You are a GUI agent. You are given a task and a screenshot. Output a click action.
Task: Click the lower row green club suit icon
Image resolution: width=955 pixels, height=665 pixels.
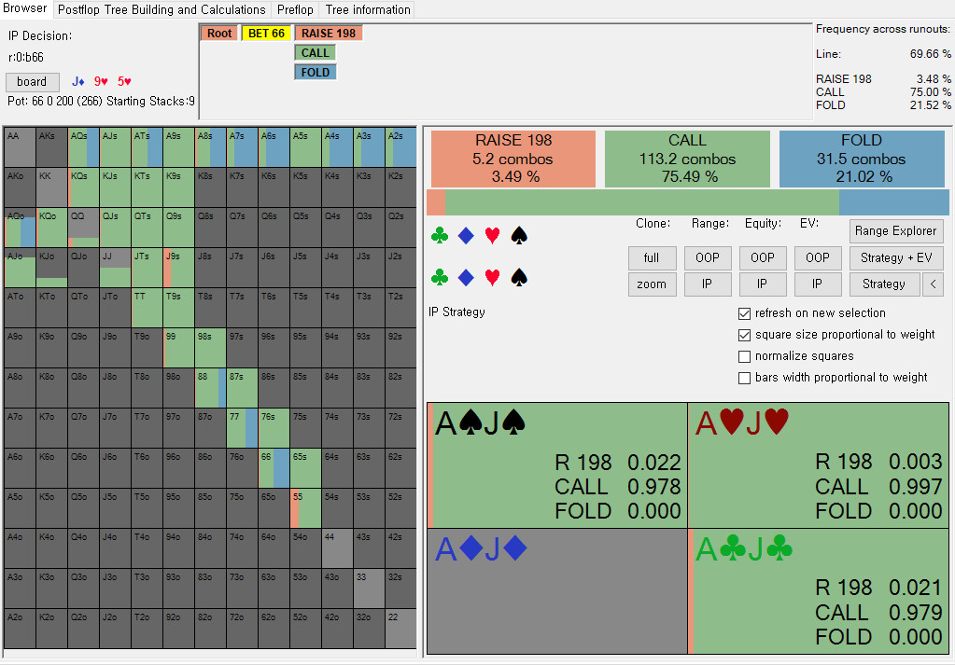pyautogui.click(x=440, y=277)
